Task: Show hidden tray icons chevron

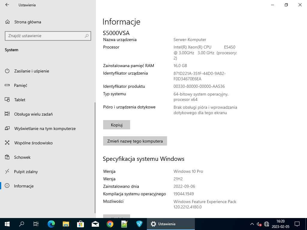Action: (252, 224)
